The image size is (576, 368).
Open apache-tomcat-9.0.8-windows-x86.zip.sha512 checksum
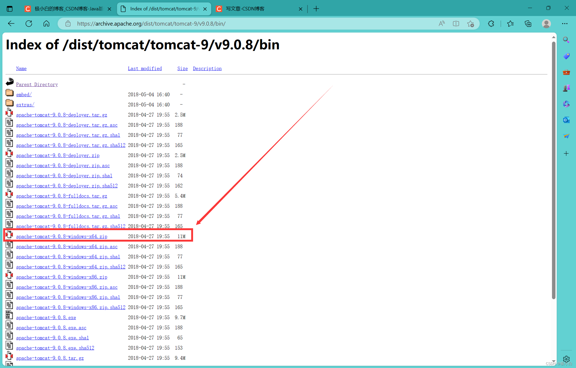tap(71, 307)
